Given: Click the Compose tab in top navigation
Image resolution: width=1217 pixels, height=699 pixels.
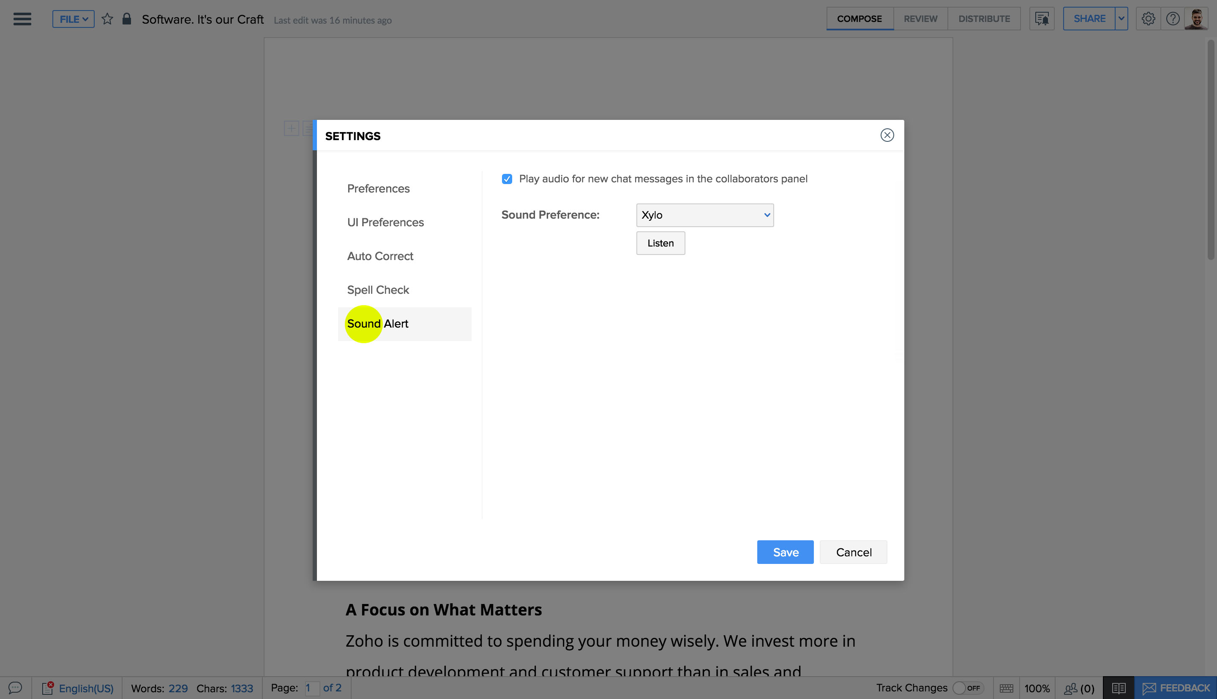Looking at the screenshot, I should 860,19.
